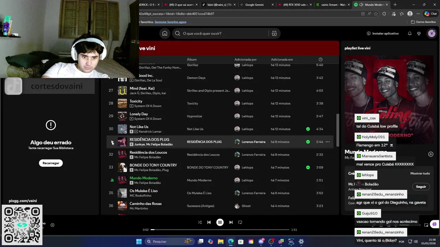The width and height of the screenshot is (440, 247).
Task: Add Mundo Moderno to library with plus icon
Action: [431, 154]
